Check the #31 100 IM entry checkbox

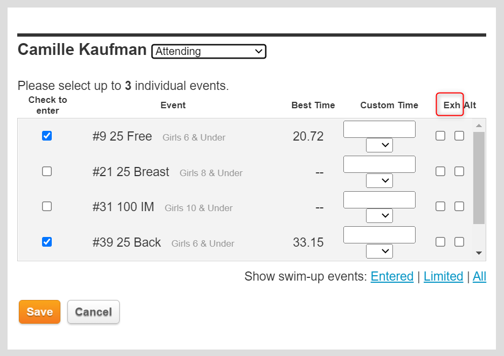click(47, 206)
